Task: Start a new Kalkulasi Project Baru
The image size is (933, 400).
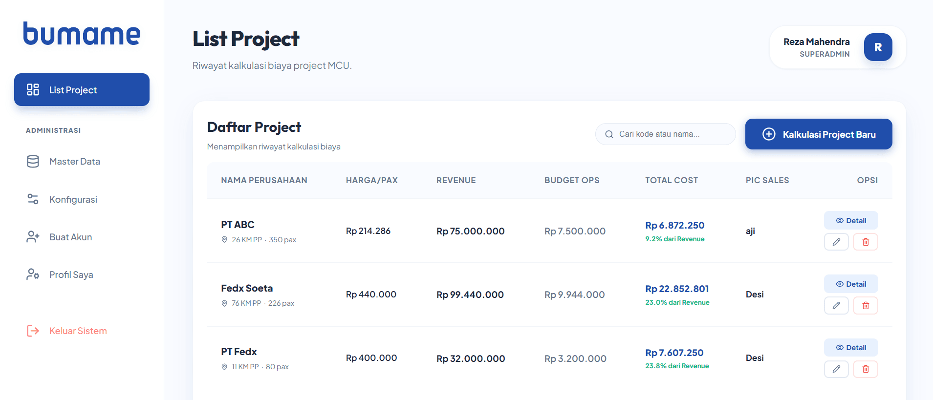Action: (x=819, y=134)
